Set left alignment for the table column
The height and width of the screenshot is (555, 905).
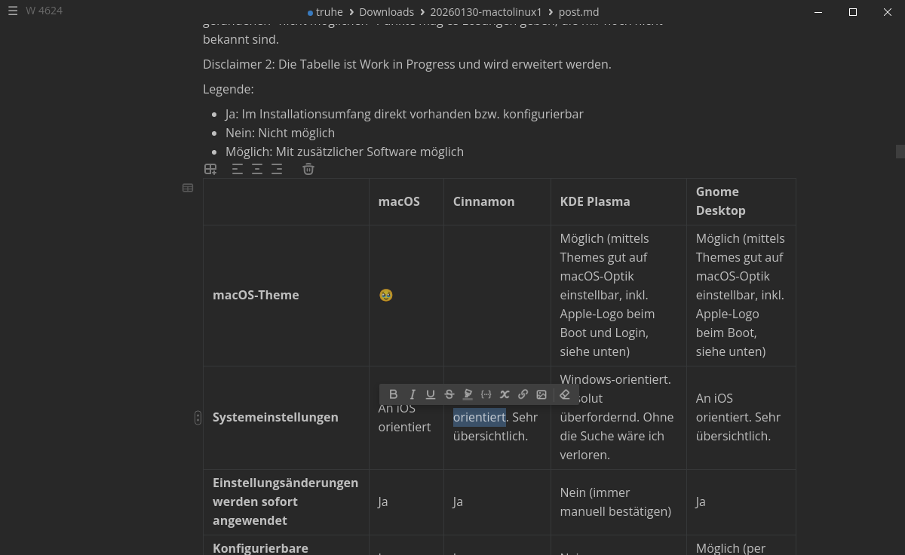[238, 169]
